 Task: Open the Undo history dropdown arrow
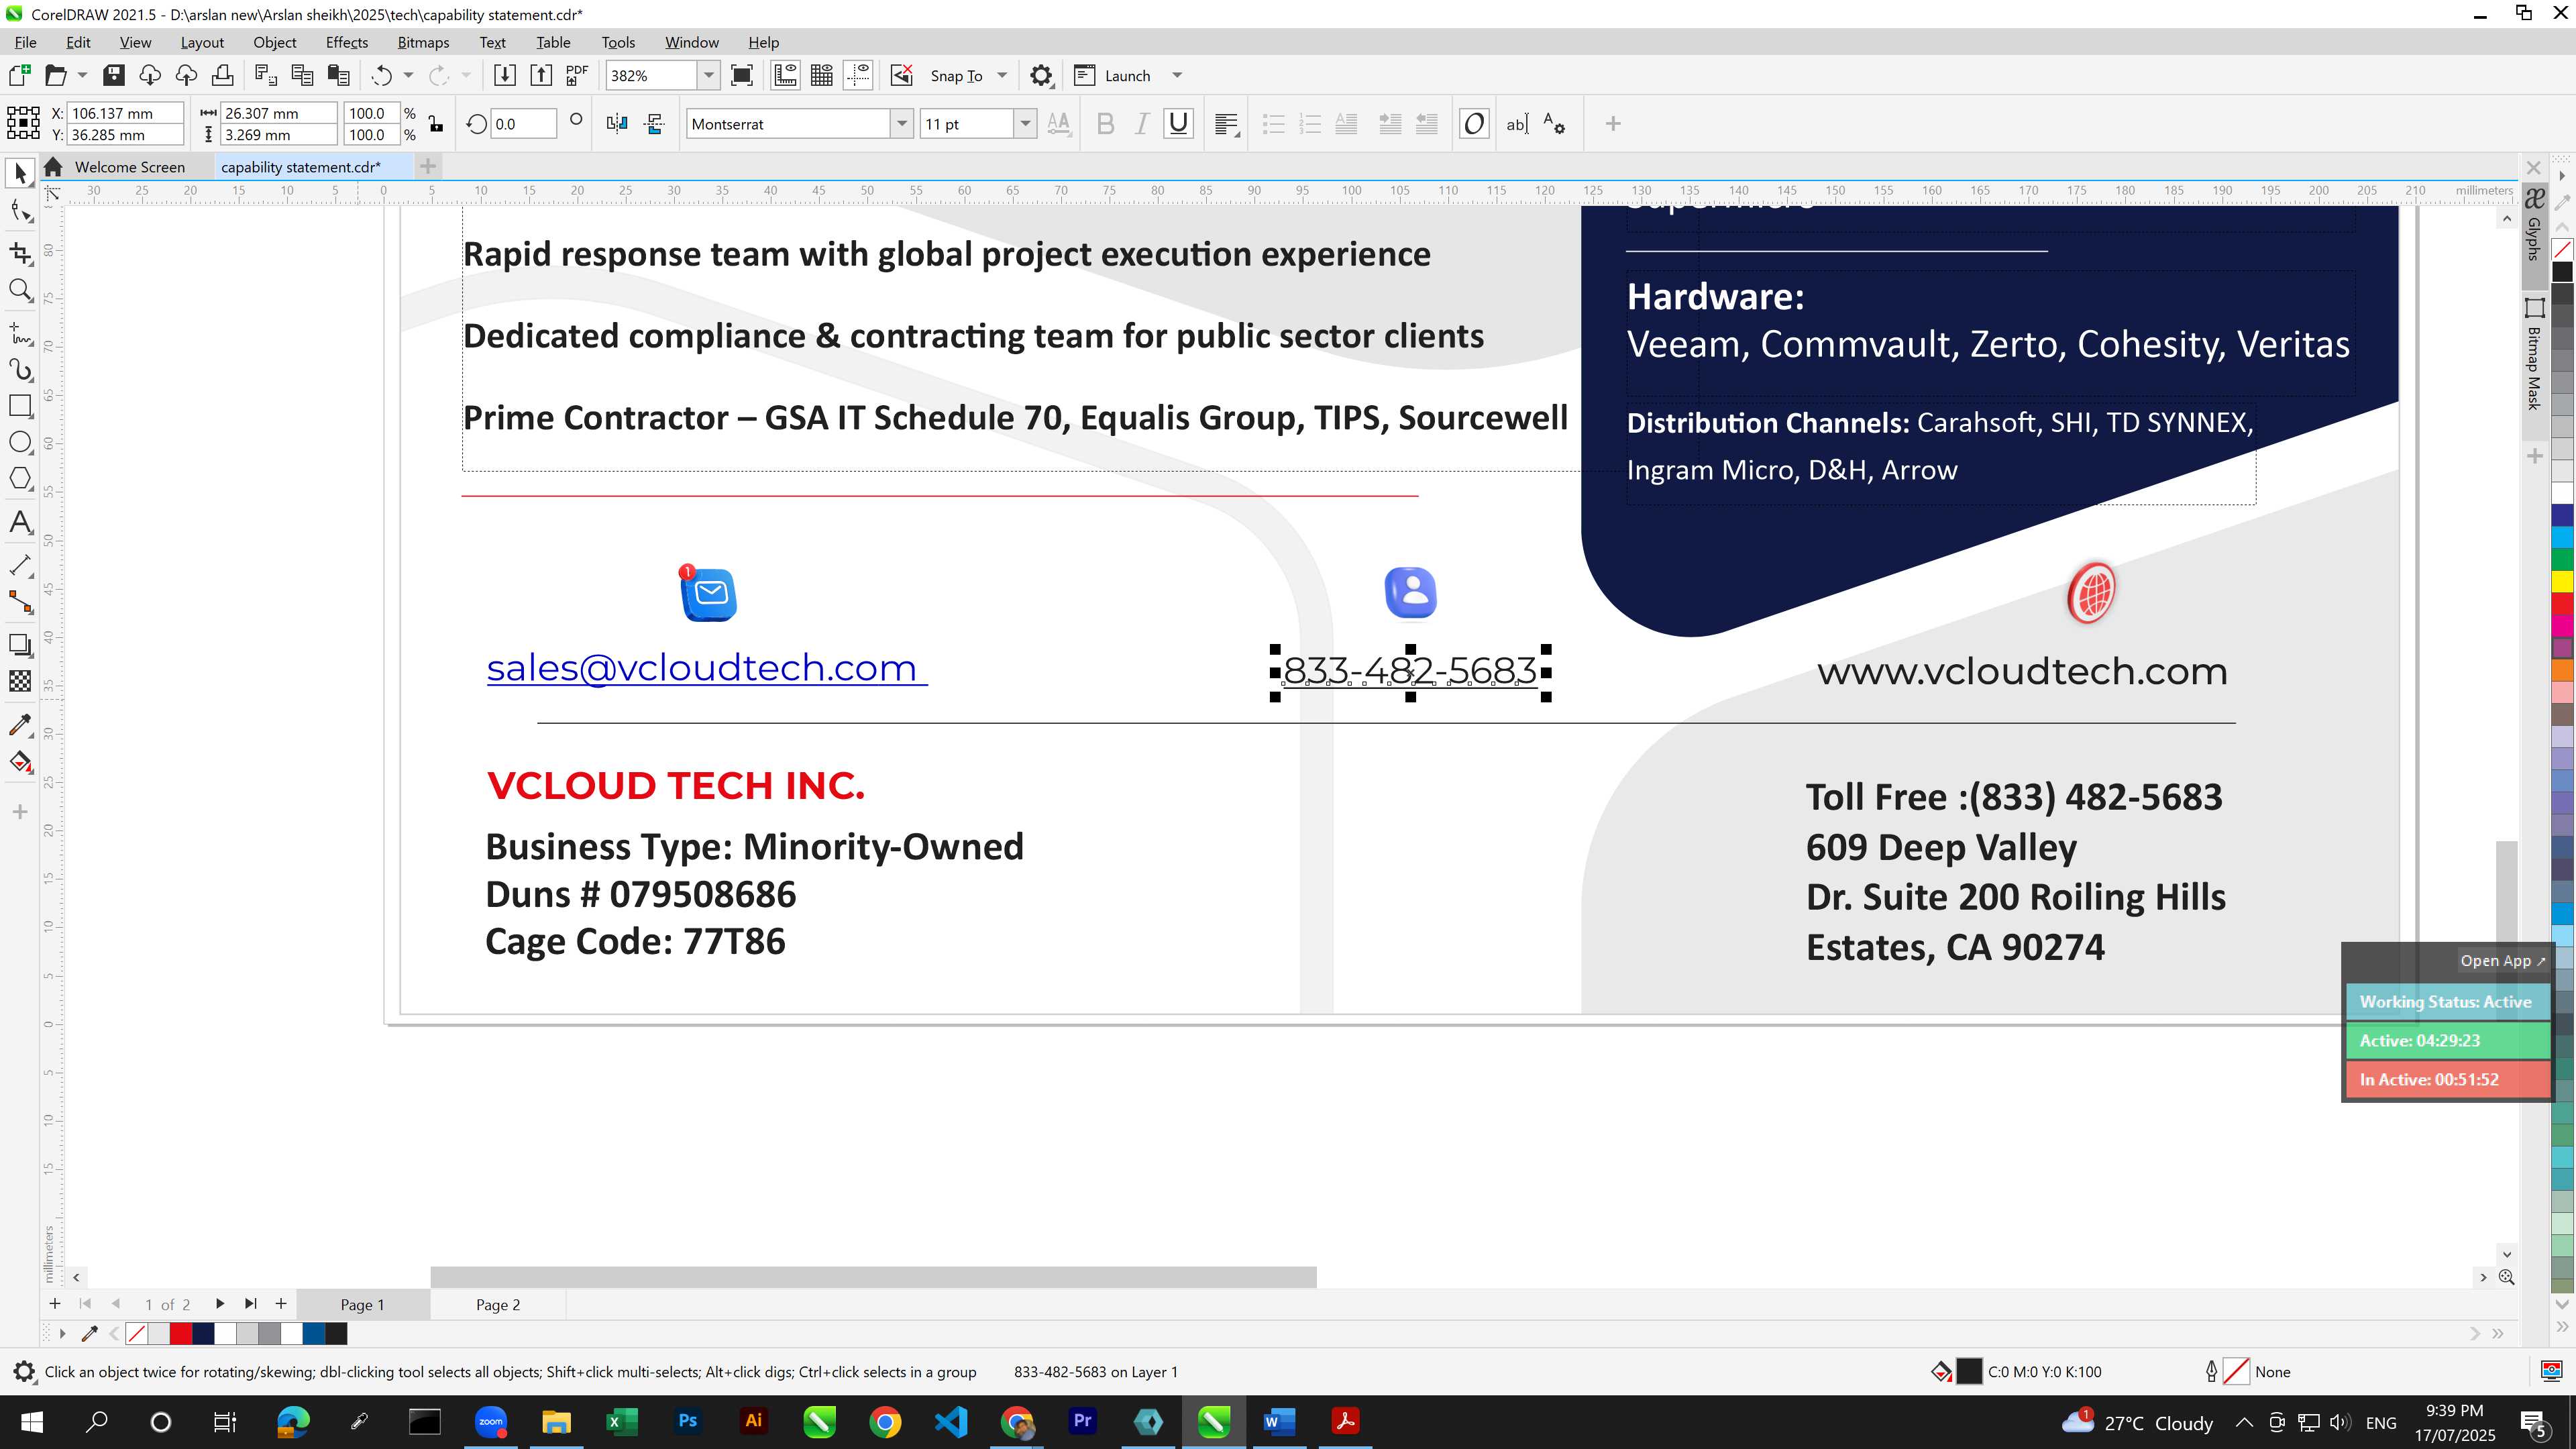408,75
